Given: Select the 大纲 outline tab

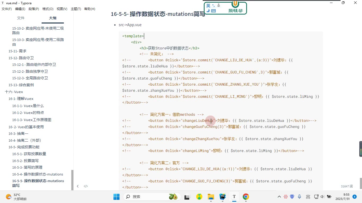Looking at the screenshot, I should point(52,18).
